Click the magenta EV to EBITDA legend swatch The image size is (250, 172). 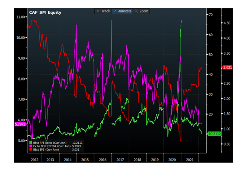point(30,146)
